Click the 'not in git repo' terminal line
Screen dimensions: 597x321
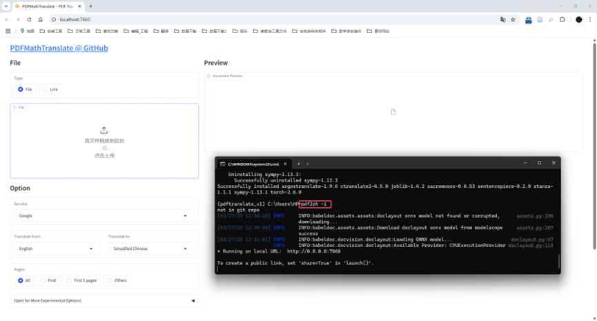[x=238, y=210]
